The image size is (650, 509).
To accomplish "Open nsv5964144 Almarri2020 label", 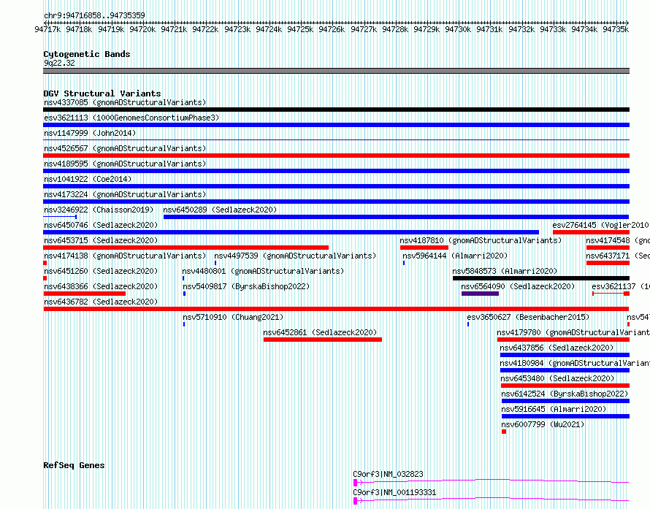I will point(455,256).
